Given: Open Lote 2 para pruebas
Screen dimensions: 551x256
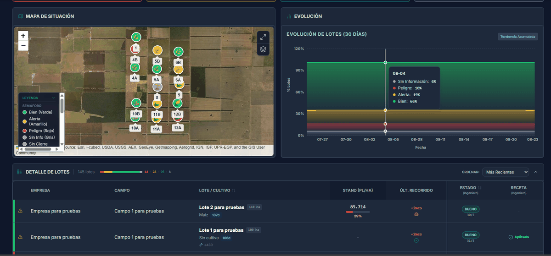Looking at the screenshot, I should (x=221, y=207).
